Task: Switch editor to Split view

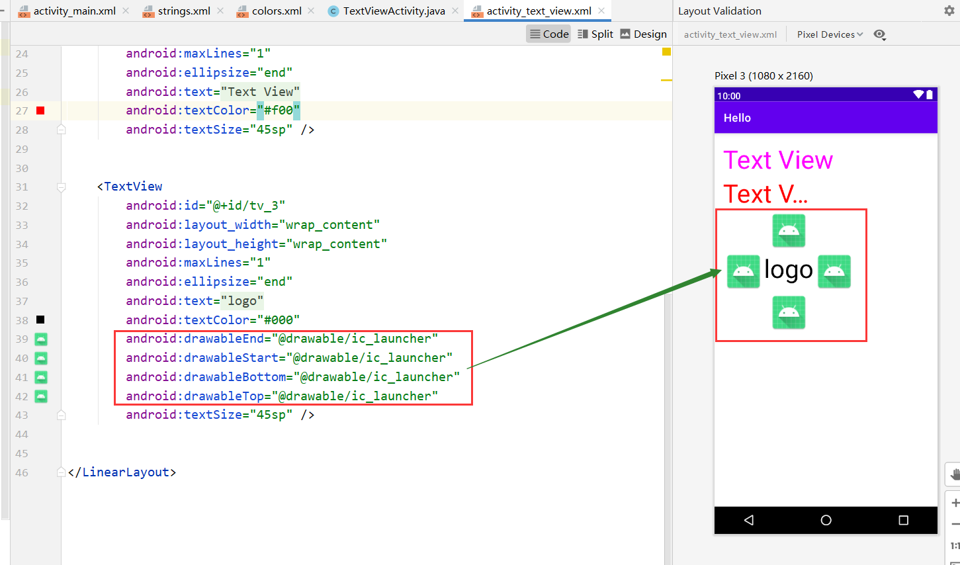Action: tap(595, 34)
